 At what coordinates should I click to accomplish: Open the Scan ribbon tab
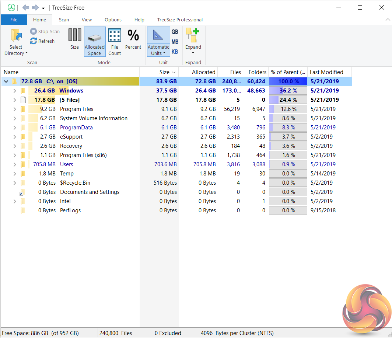pos(64,20)
